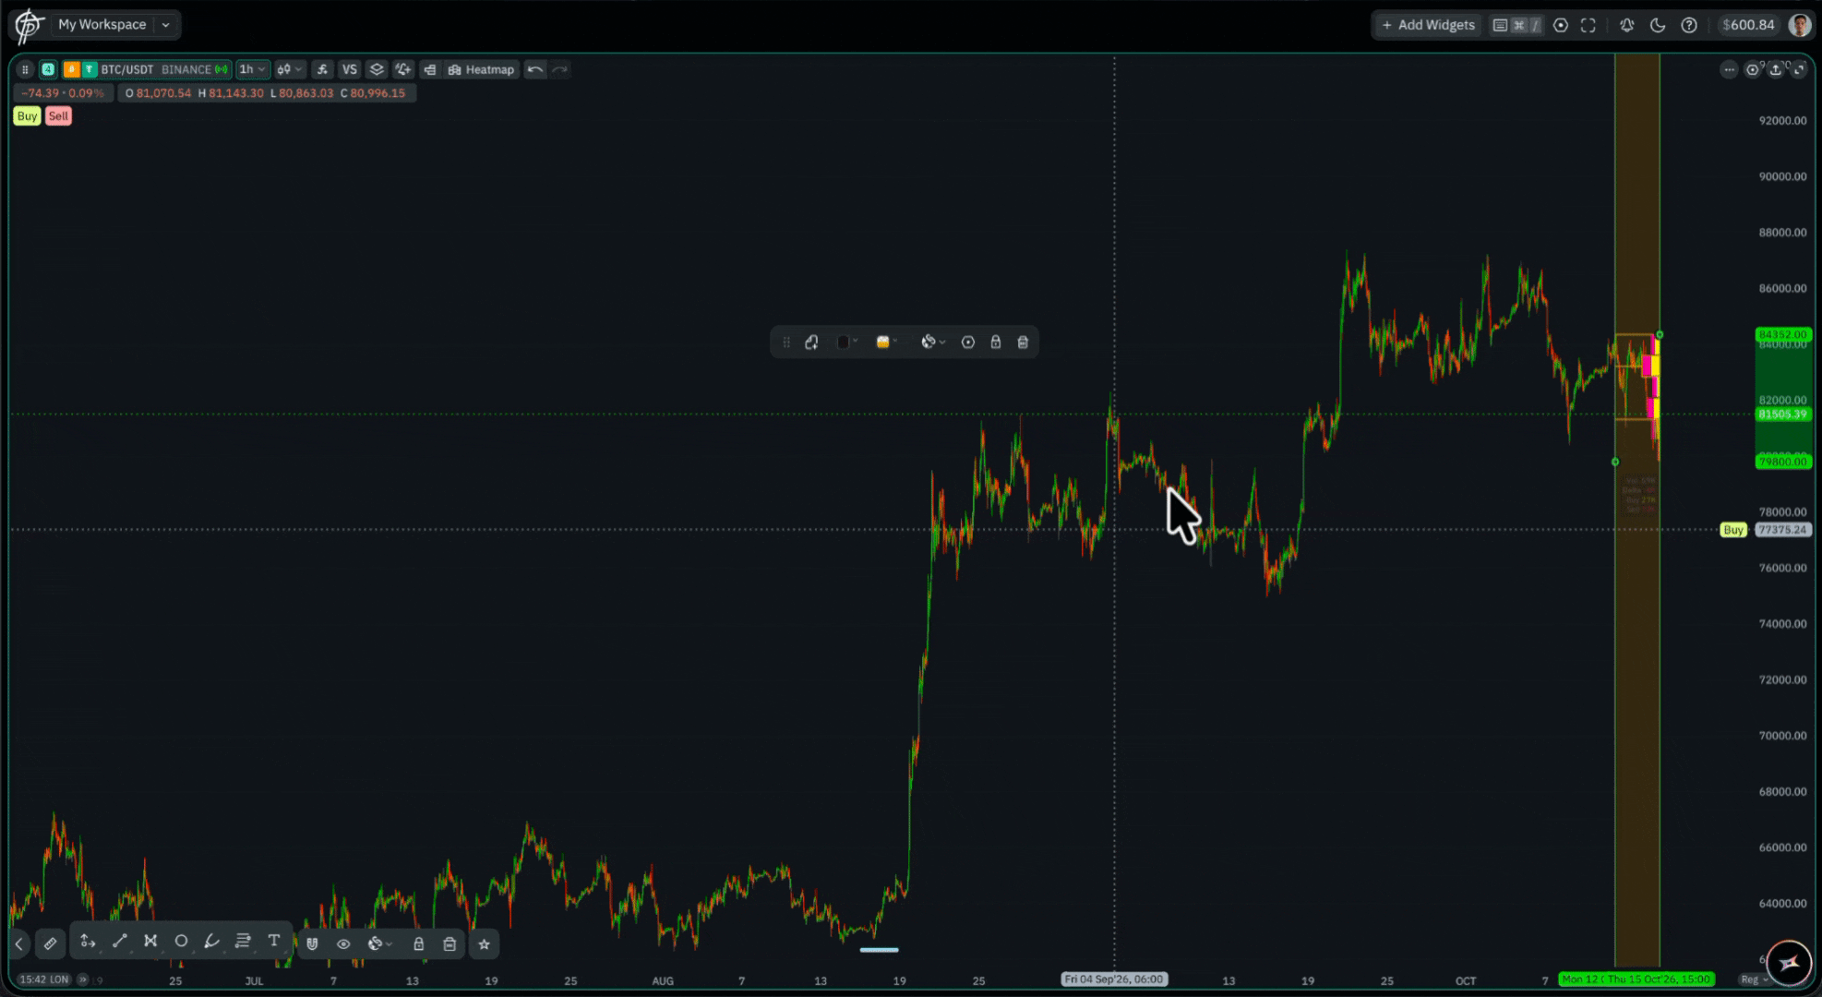Open the position arrows tool group
This screenshot has width=1822, height=997.
[x=88, y=942]
